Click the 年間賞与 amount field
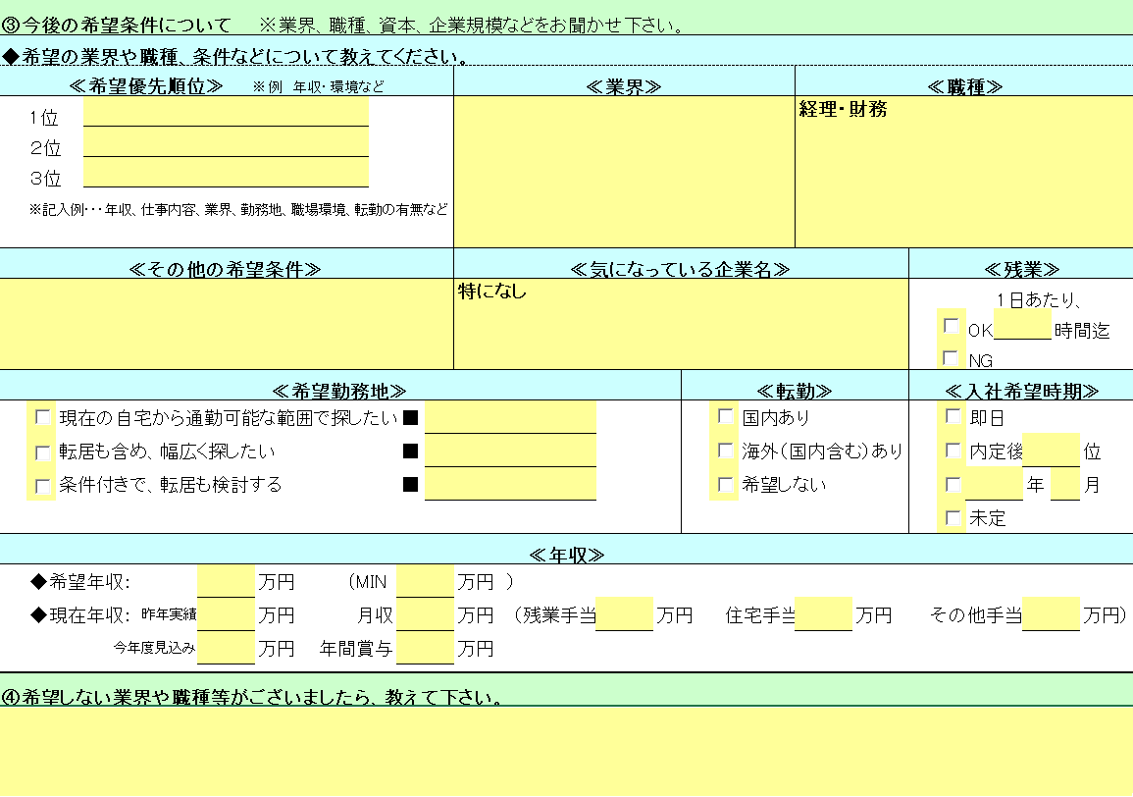This screenshot has height=797, width=1133. (x=425, y=647)
